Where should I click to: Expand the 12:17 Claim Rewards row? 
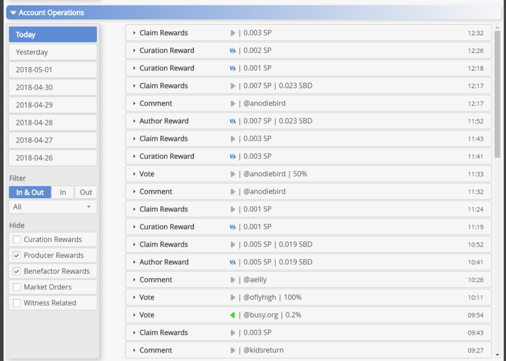point(135,86)
